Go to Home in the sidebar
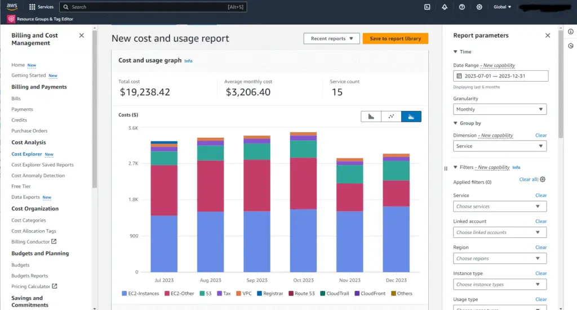Screen dimensions: 577x310 click(18, 65)
